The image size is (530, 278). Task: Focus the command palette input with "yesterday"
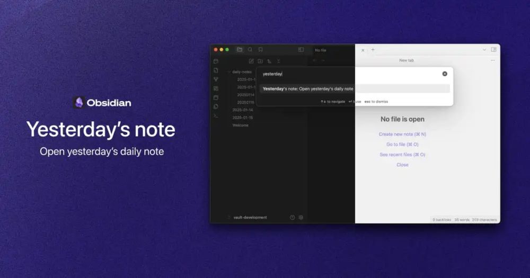click(350, 74)
